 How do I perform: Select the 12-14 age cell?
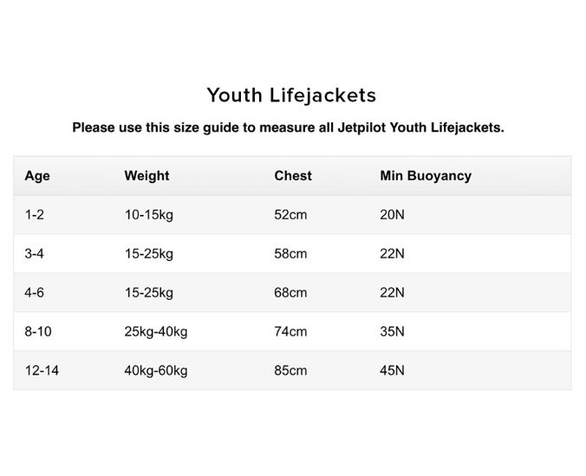pos(42,371)
